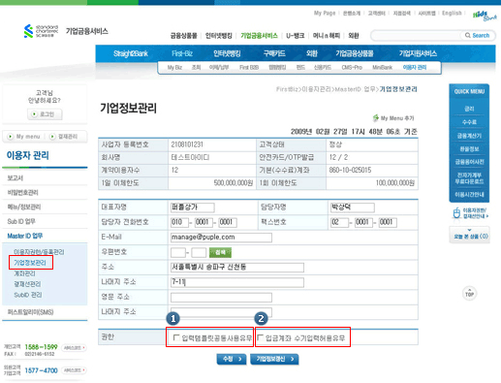Click the 수정 button
This screenshot has height=383, width=501.
(x=232, y=359)
